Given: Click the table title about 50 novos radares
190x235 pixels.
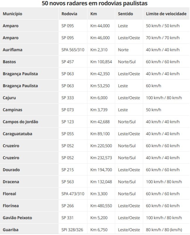Looking at the screenshot, I should (x=95, y=4).
